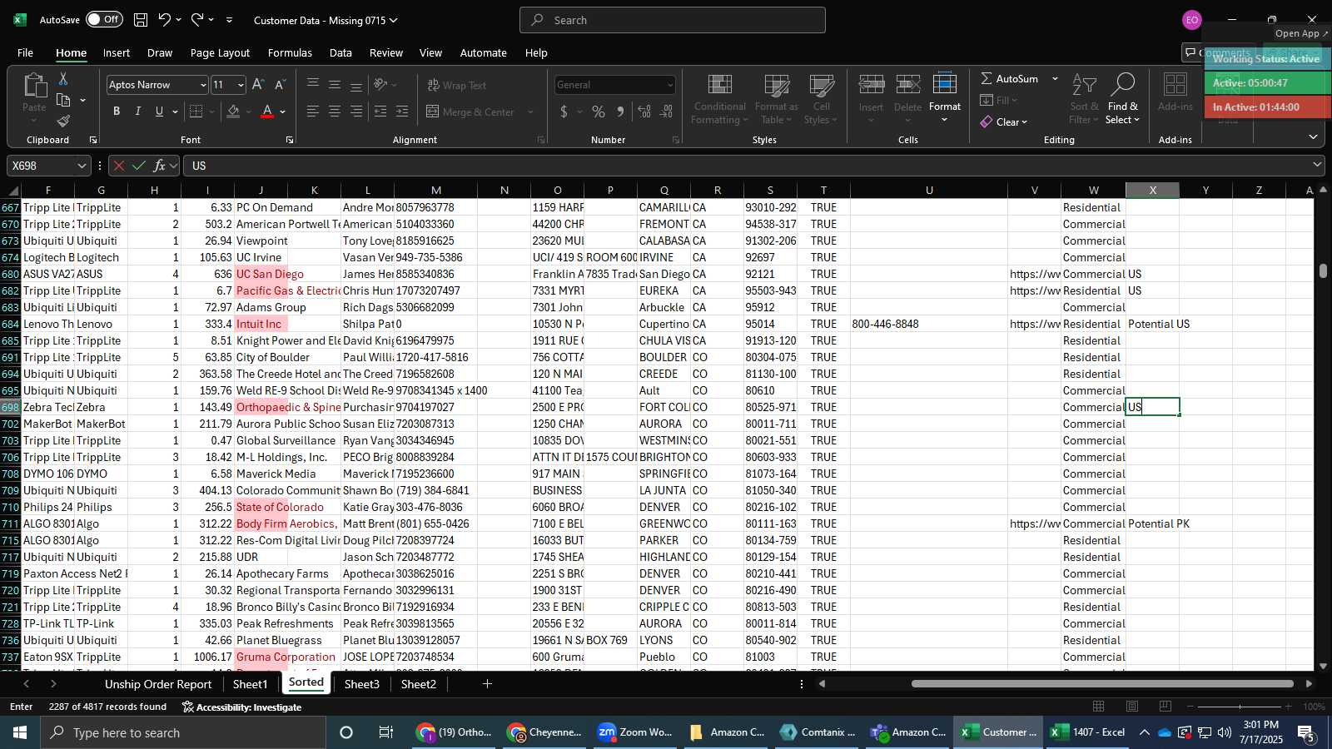
Task: Increase font size with the larger A icon
Action: 258,84
